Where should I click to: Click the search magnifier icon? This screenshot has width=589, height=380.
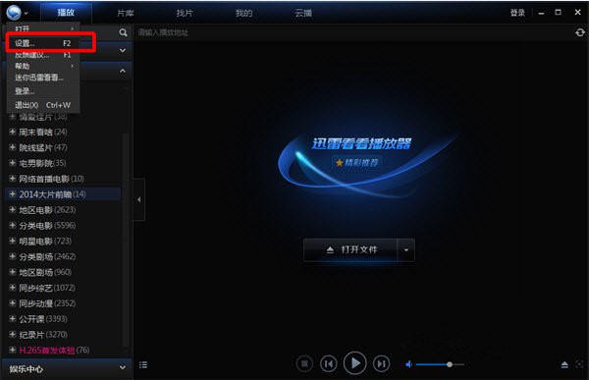click(123, 32)
